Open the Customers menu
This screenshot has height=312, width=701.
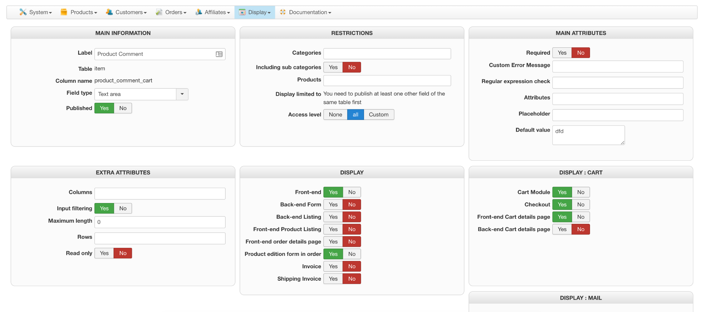tap(126, 12)
